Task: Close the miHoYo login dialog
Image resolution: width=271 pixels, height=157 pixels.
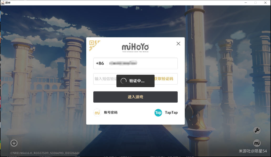Action: click(x=178, y=44)
